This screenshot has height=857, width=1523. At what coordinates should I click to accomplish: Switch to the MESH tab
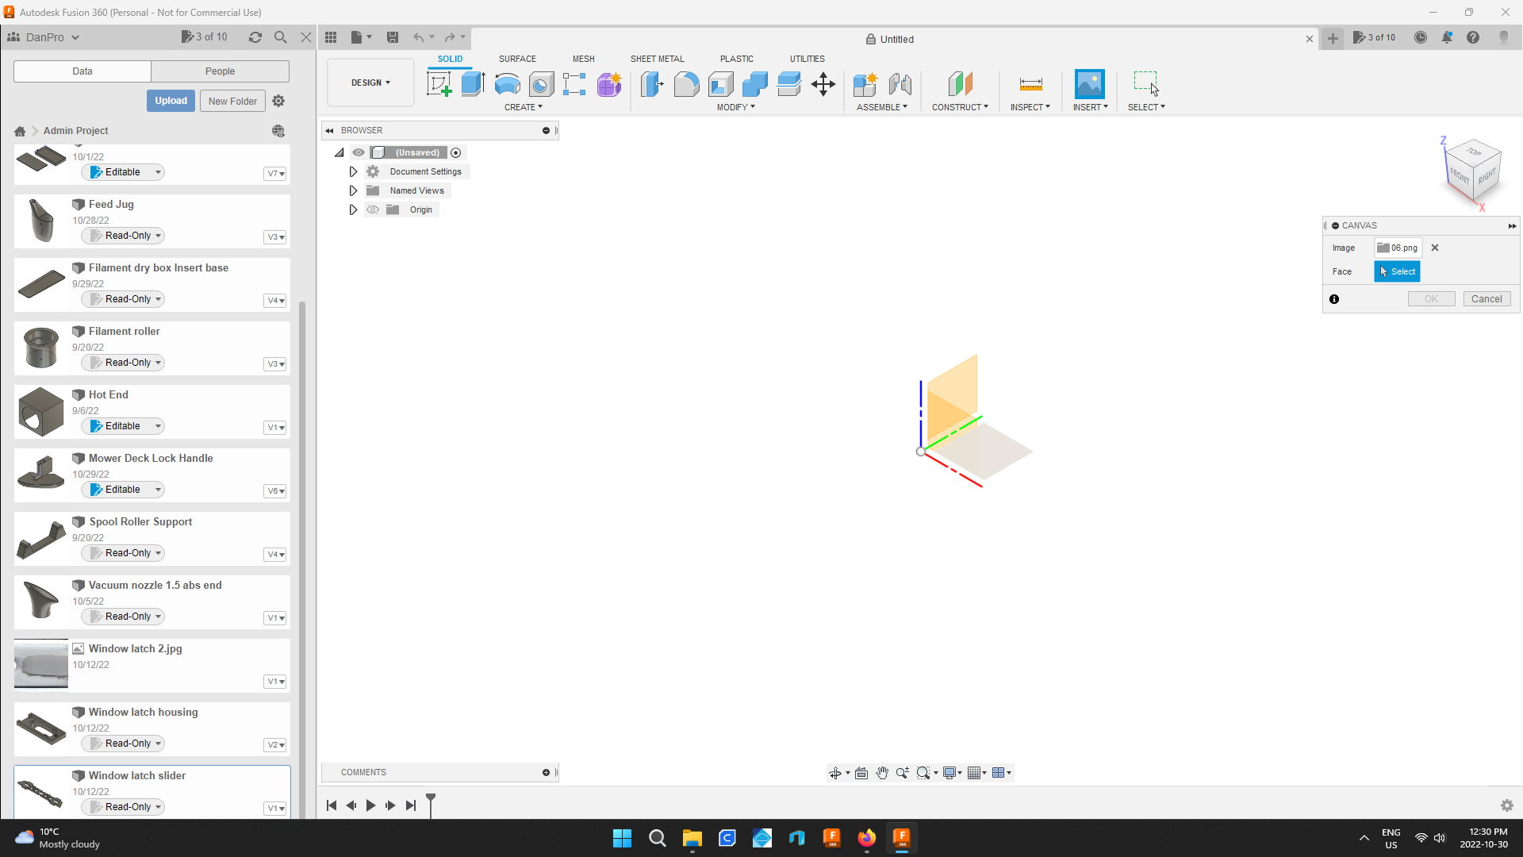584,59
